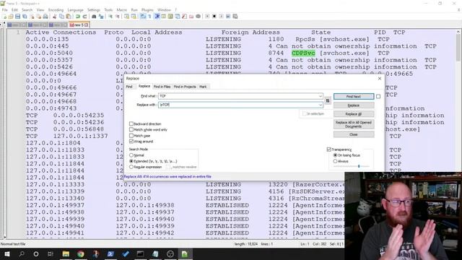Screen dimensions: 462x260
Task: Open PowerShell from the taskbar
Action: pyautogui.click(x=110, y=253)
